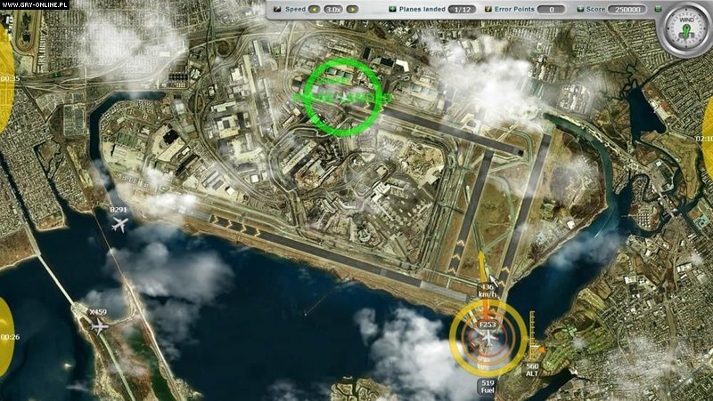Click the Speed label
The height and width of the screenshot is (401, 713).
(296, 9)
